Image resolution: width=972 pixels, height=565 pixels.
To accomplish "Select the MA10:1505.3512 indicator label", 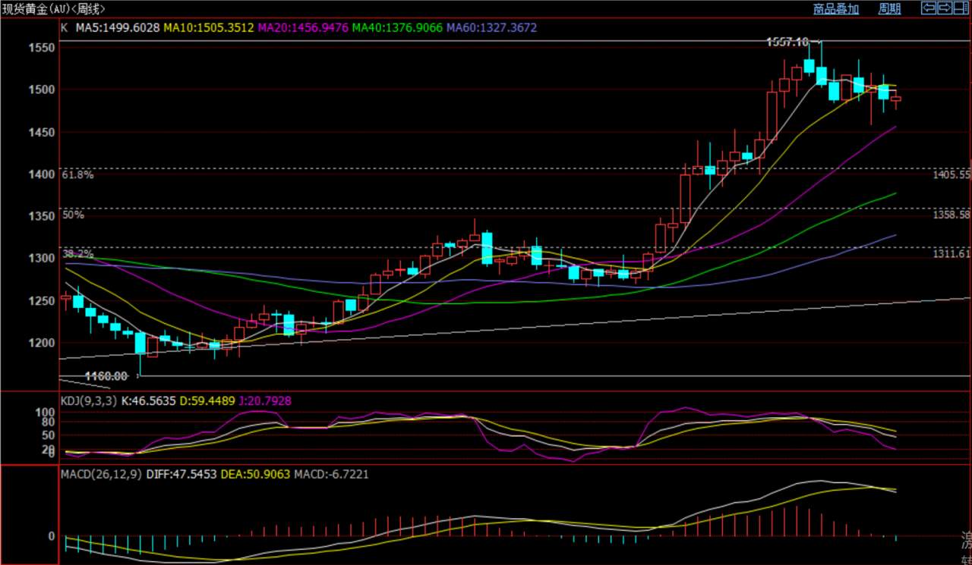I will click(x=209, y=27).
